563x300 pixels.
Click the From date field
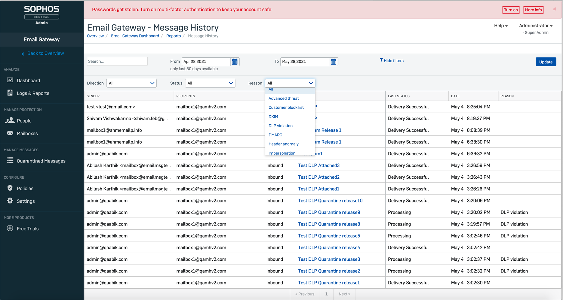click(x=206, y=62)
